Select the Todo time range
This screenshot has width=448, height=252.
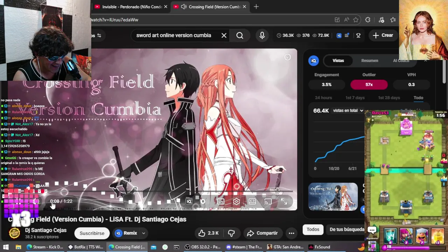pos(418,98)
